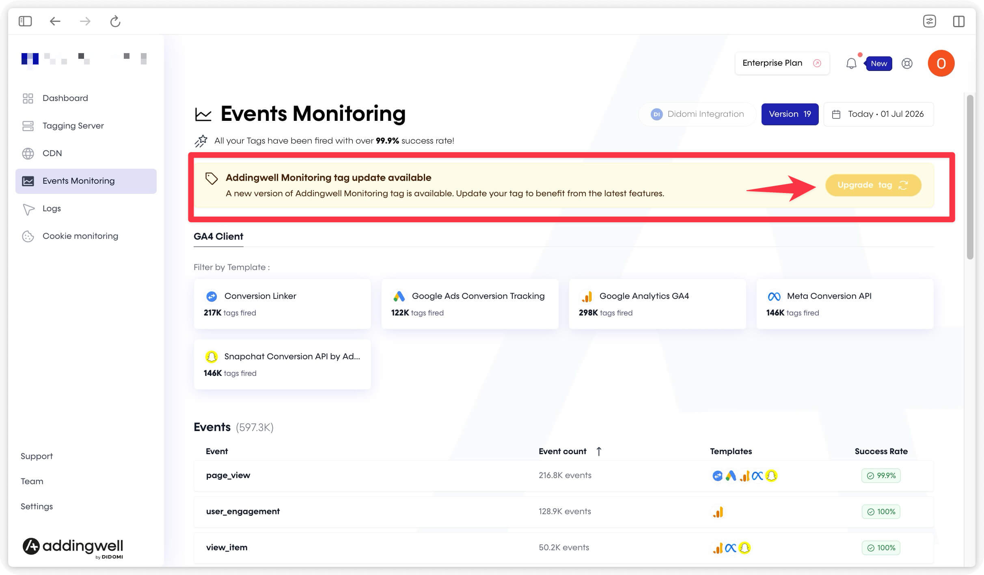Screen dimensions: 984x575
Task: Open the view_item event row
Action: [563, 548]
